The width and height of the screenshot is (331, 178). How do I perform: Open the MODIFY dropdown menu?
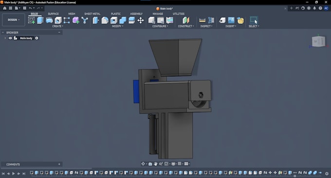point(118,26)
